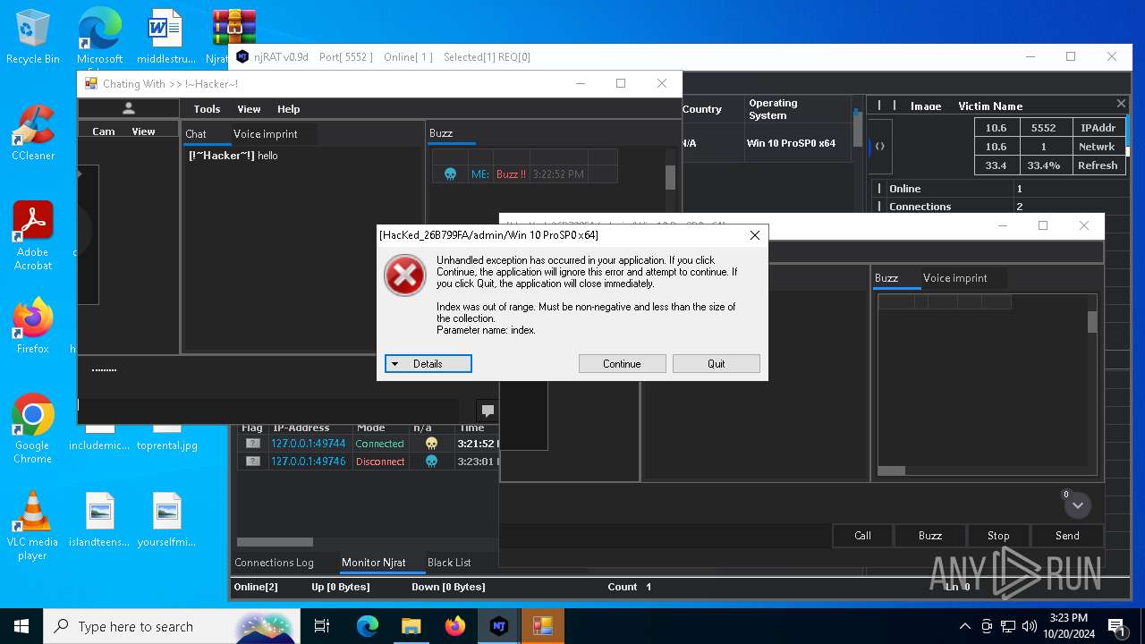Click the red error icon in exception dialog

pyautogui.click(x=405, y=275)
